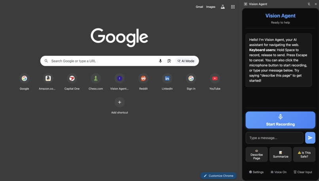This screenshot has height=181, width=319.
Task: Focus the Type a message field
Action: click(274, 138)
